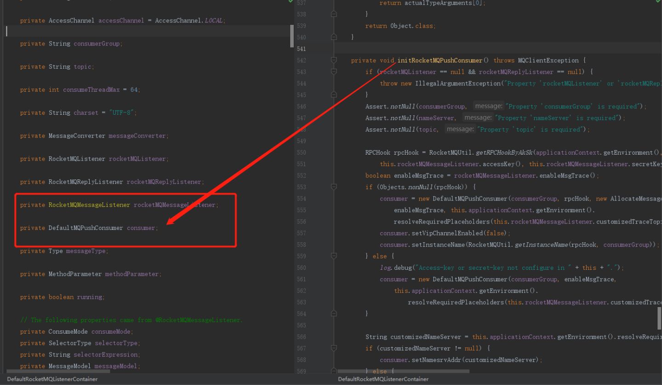The height and width of the screenshot is (385, 662).
Task: Click 'consumeThreadMax' in left editor
Action: click(91, 89)
